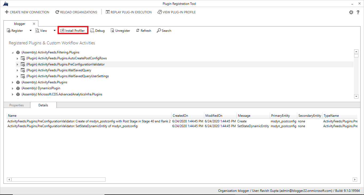Click the Debug icon

(x=92, y=31)
